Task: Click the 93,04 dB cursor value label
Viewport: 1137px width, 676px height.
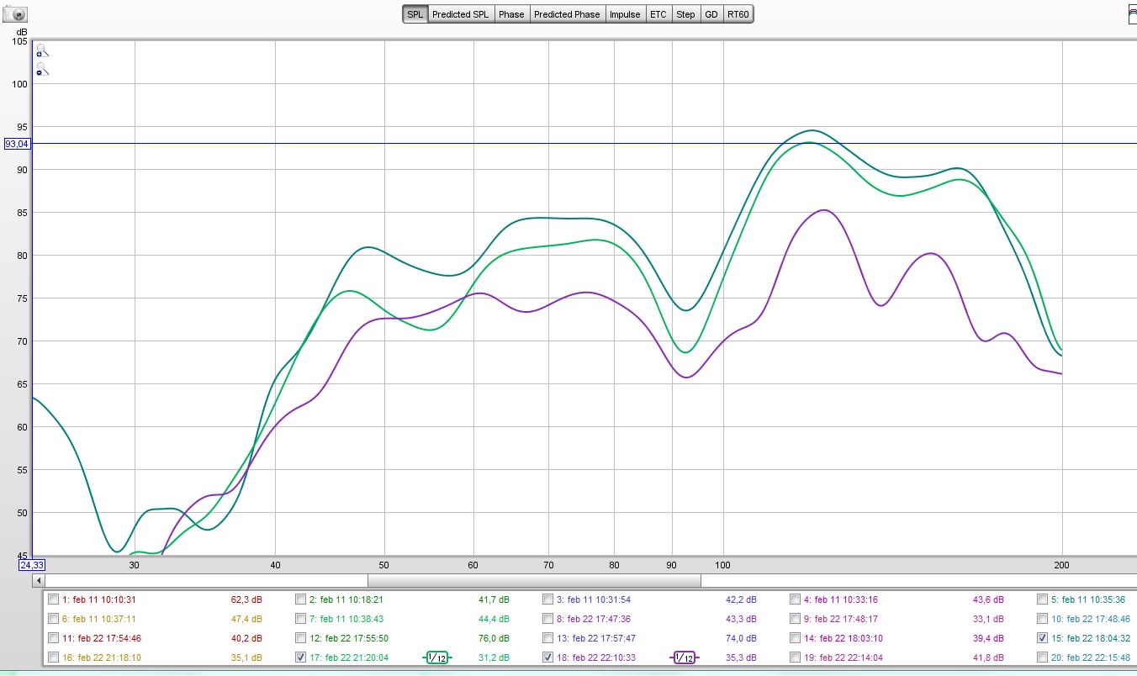Action: tap(17, 144)
